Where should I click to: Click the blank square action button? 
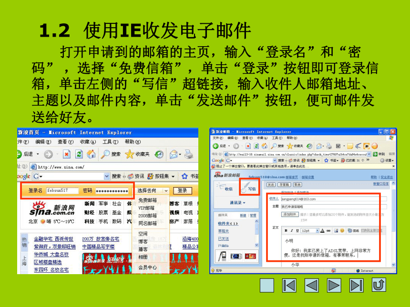(x=267, y=285)
